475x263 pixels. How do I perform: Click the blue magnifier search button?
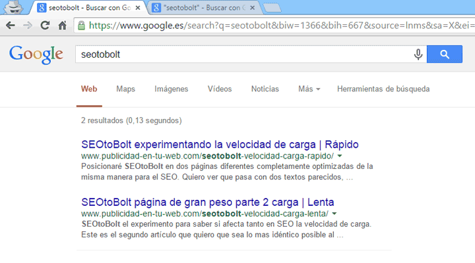click(444, 55)
